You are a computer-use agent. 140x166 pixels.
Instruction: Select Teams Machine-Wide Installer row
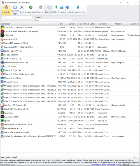70,132
